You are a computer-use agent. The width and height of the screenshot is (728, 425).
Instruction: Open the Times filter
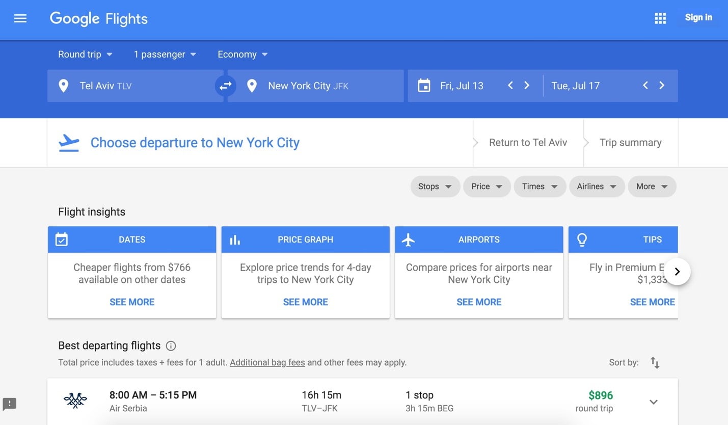click(540, 187)
